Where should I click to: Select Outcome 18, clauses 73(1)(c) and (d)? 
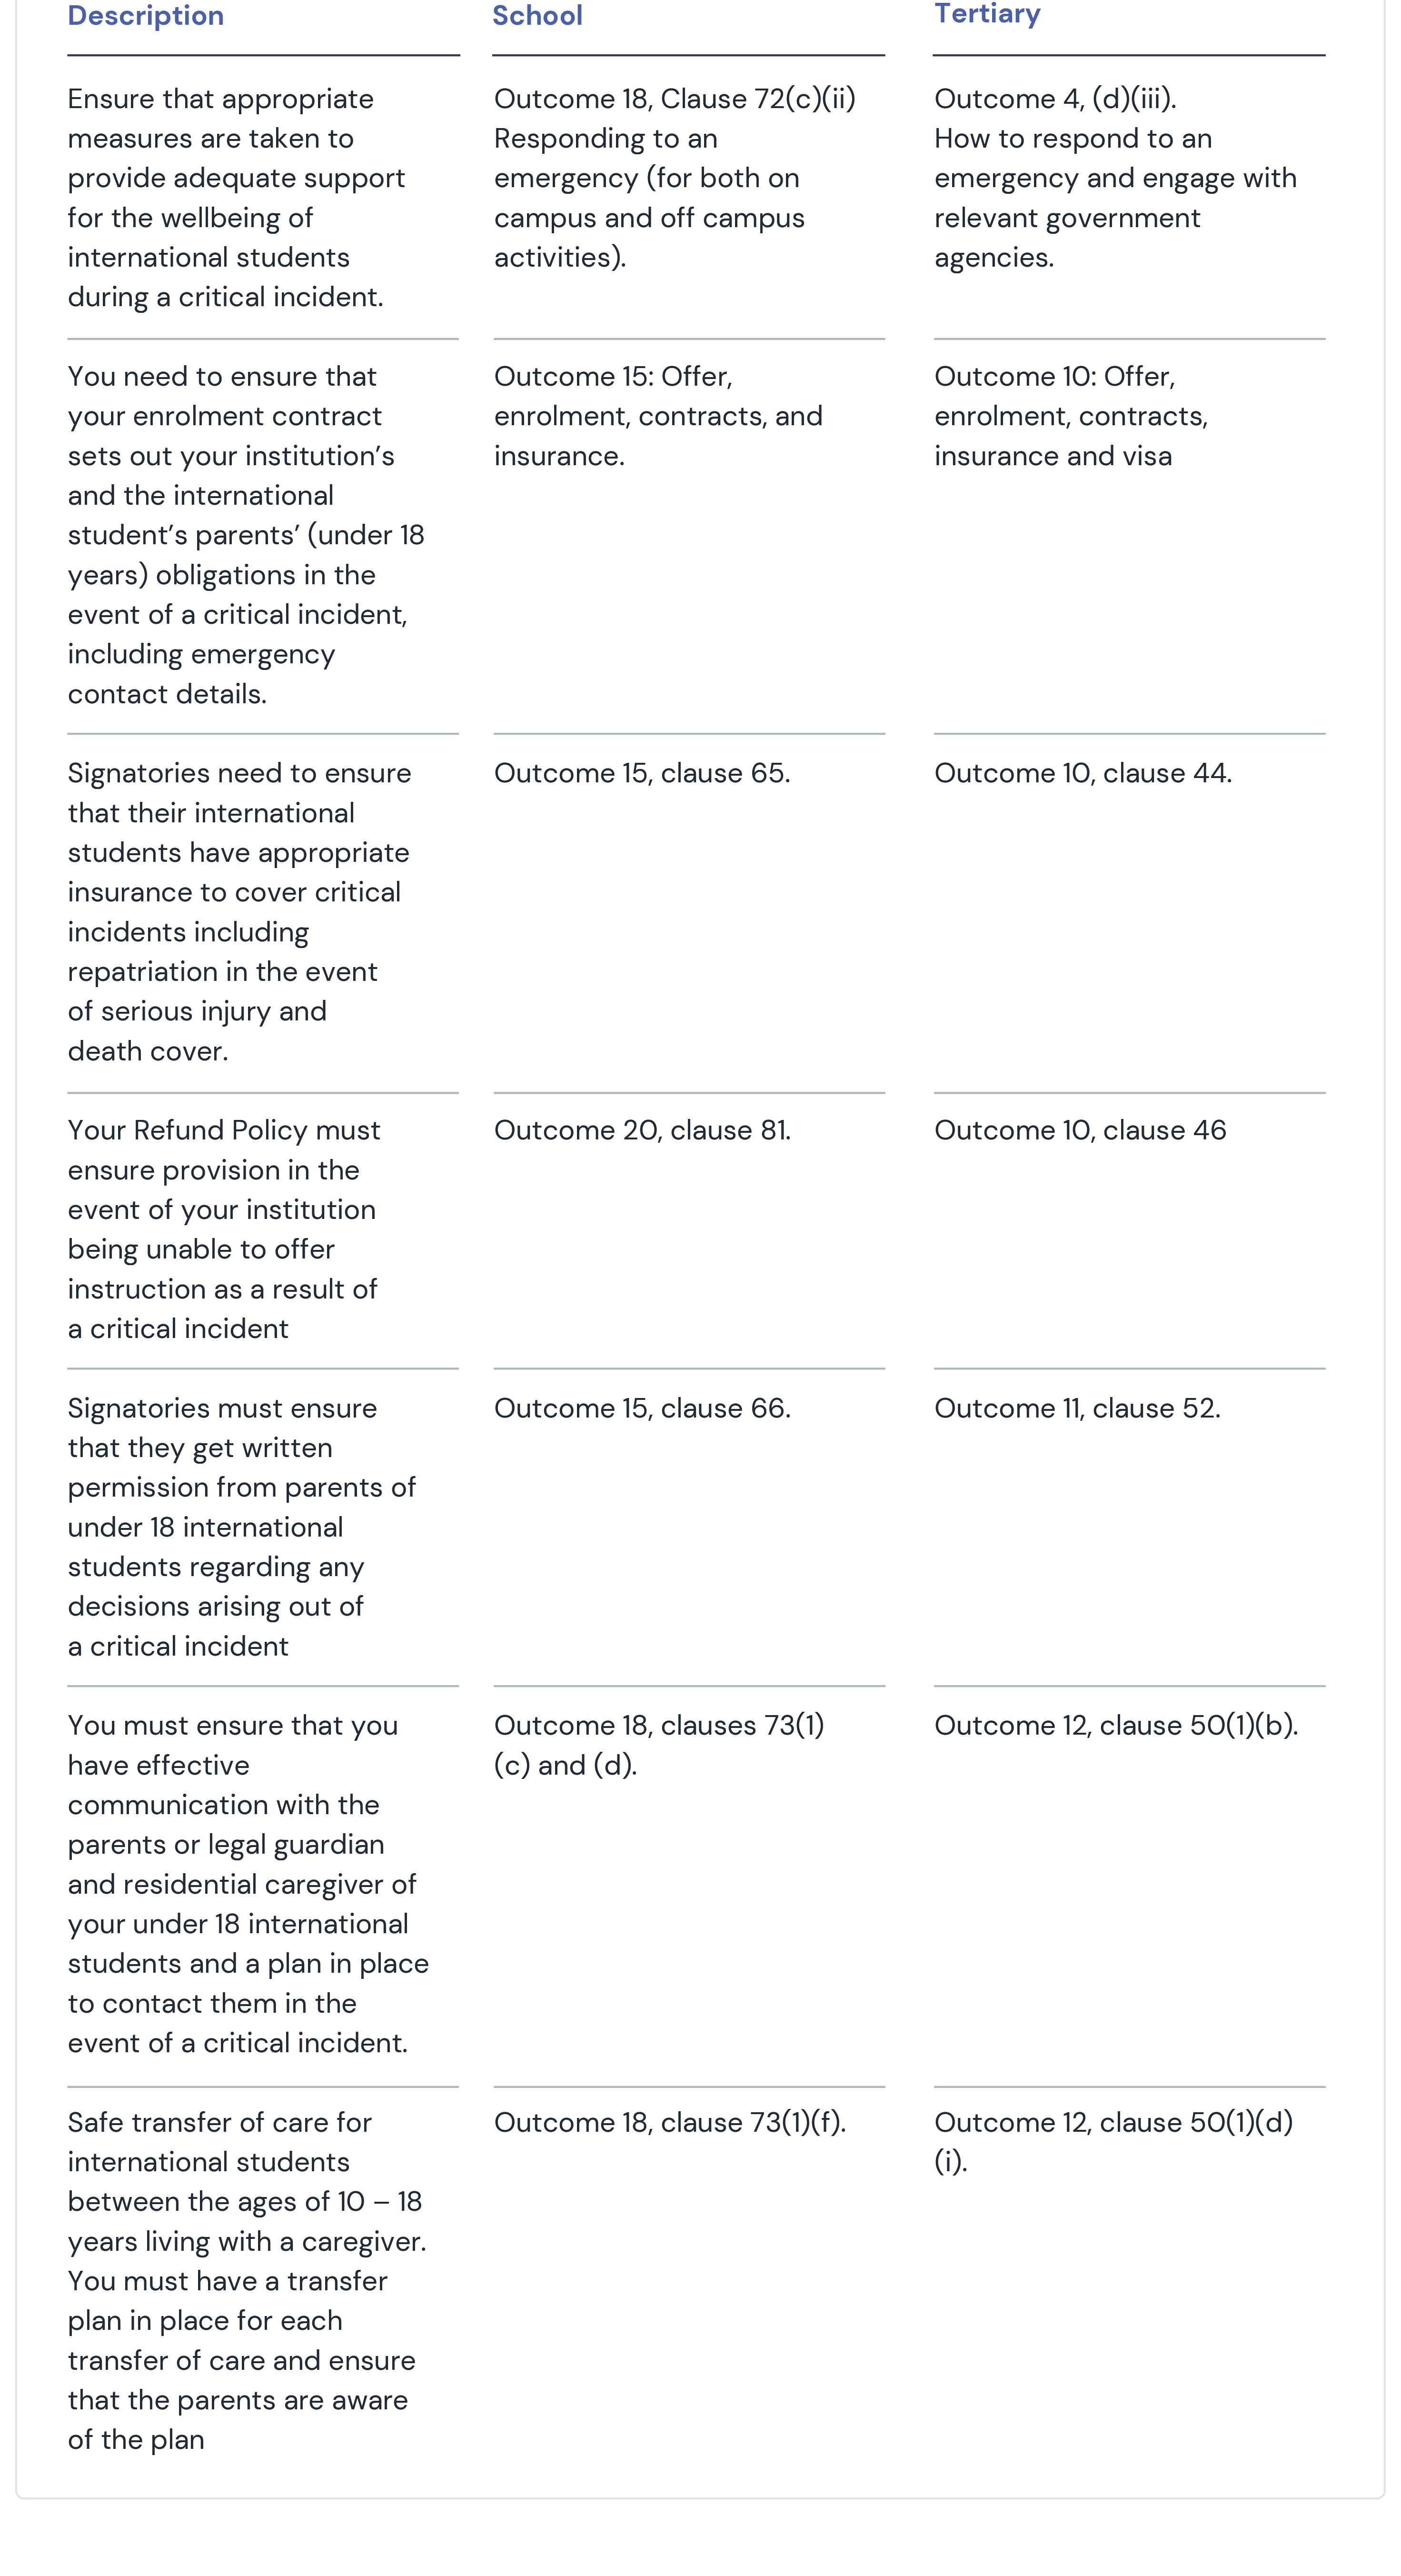[x=659, y=1745]
